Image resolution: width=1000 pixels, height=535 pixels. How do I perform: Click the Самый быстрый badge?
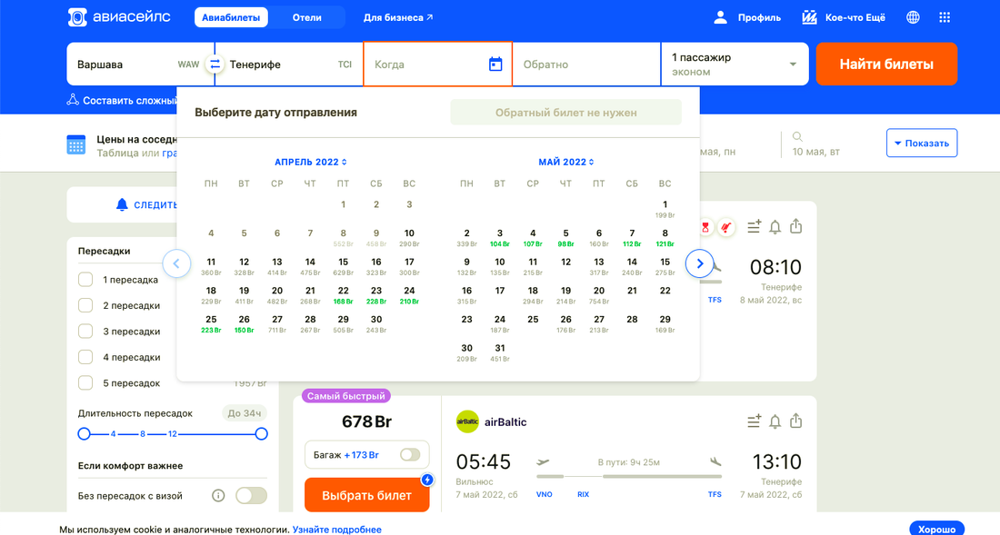[x=346, y=396]
